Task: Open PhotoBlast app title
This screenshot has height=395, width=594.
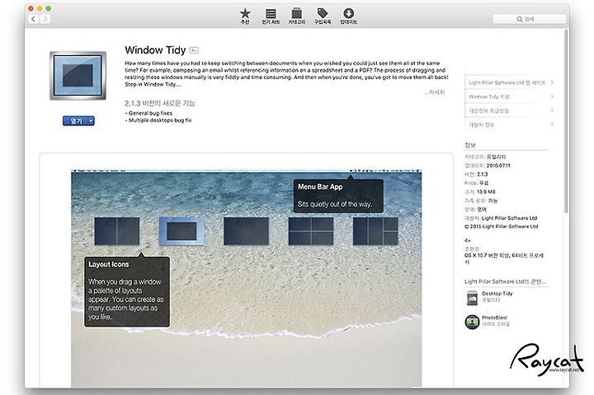Action: (x=494, y=317)
